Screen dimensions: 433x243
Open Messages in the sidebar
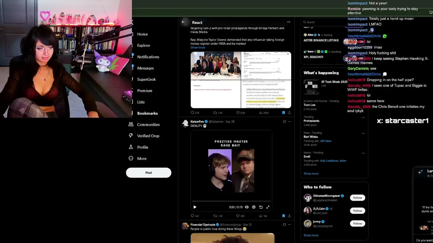point(145,68)
